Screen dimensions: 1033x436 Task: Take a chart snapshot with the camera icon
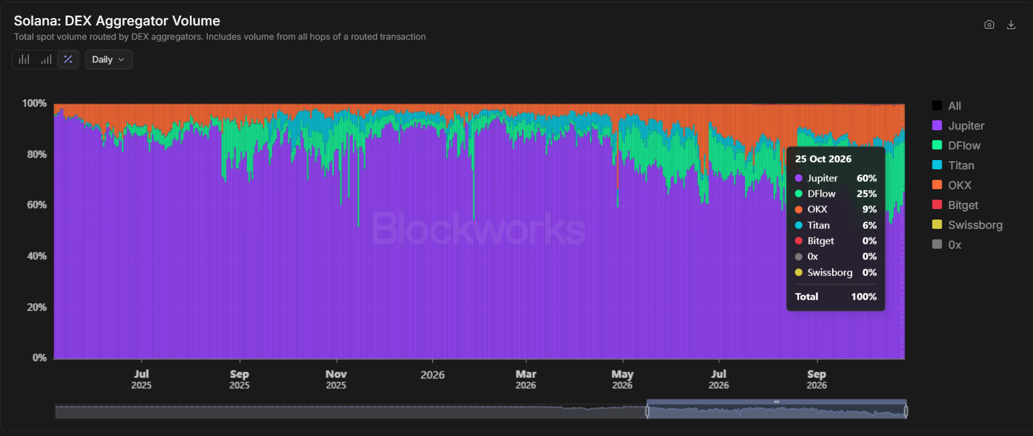tap(990, 25)
